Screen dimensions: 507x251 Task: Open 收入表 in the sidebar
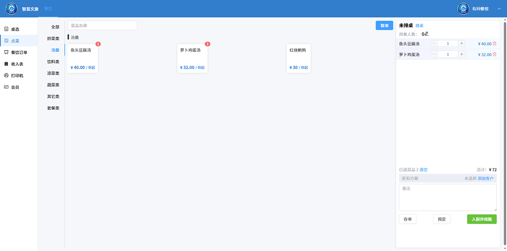pos(19,64)
